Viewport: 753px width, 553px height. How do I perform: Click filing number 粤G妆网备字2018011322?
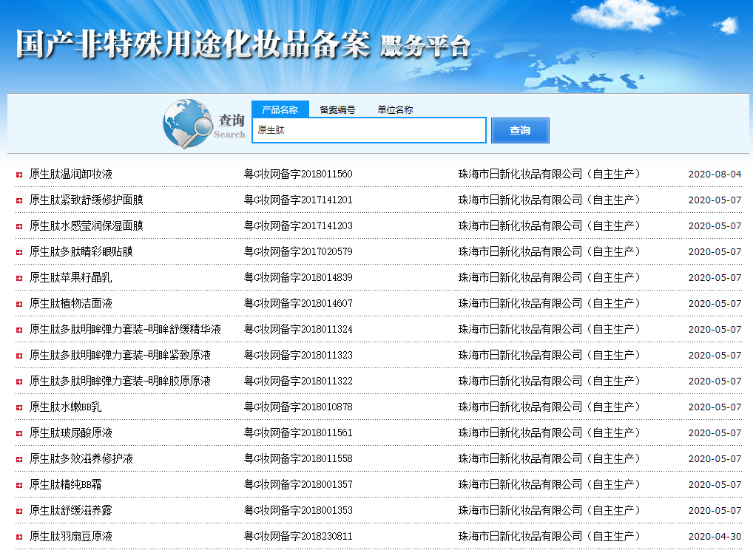tap(298, 381)
